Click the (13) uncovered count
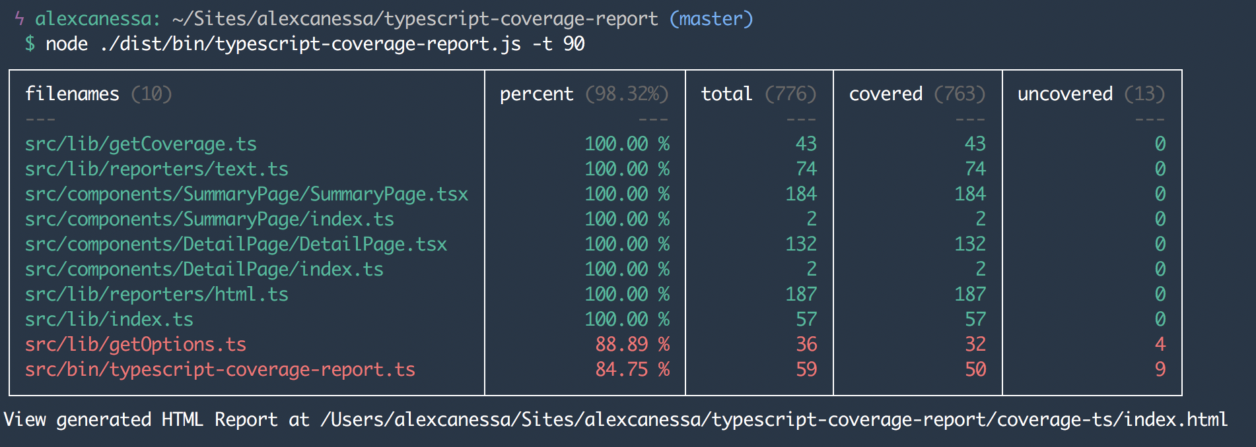This screenshot has width=1256, height=447. pos(1144,94)
